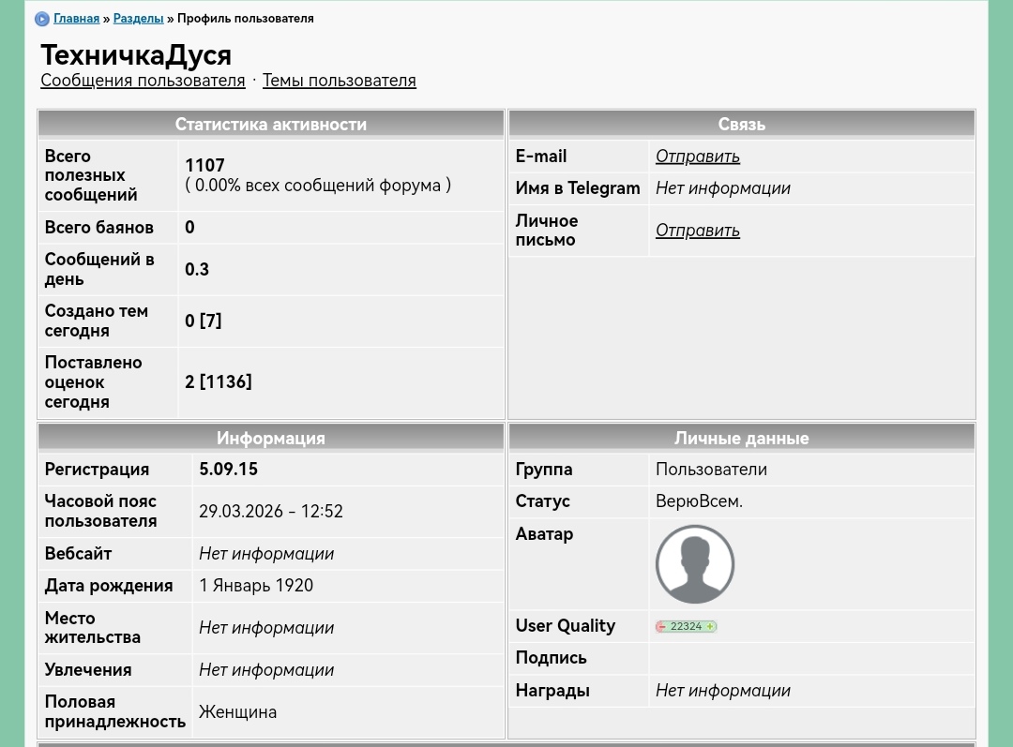
Task: Click the Увлечения label
Action: point(88,670)
